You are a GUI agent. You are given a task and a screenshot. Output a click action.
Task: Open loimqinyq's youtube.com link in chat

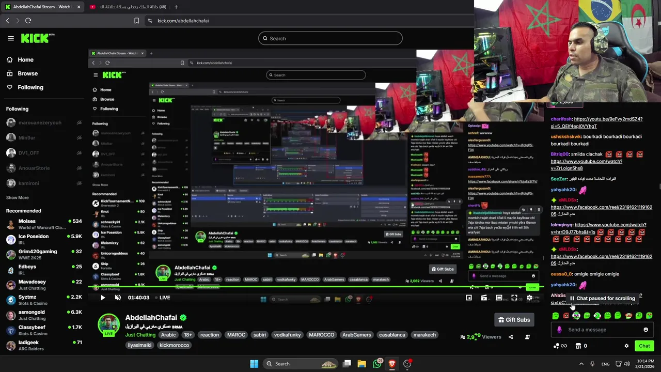pos(599,228)
